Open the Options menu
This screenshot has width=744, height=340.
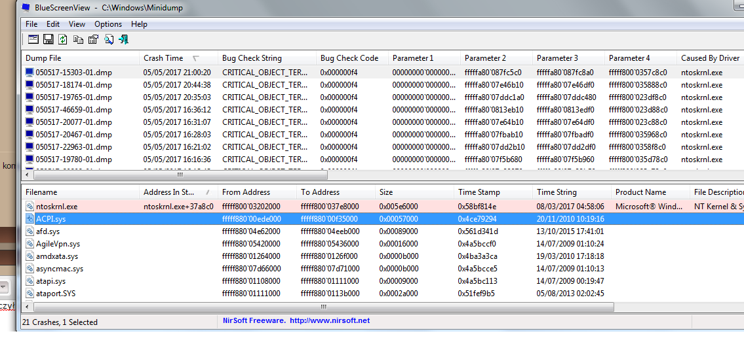pyautogui.click(x=108, y=24)
